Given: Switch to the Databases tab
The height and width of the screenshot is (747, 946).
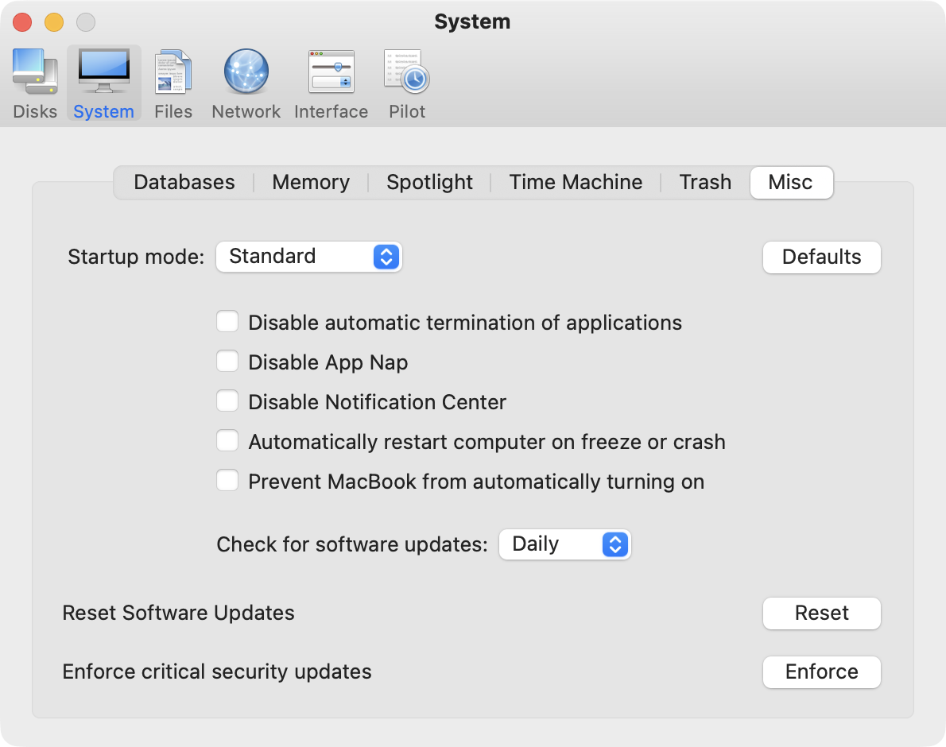Looking at the screenshot, I should [184, 183].
